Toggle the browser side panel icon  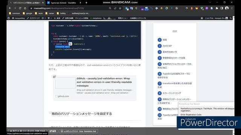point(222,8)
